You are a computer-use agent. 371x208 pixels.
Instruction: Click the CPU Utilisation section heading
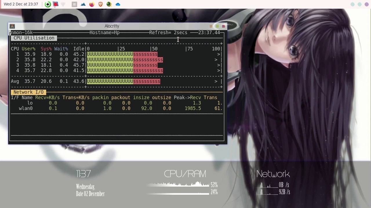(34, 38)
